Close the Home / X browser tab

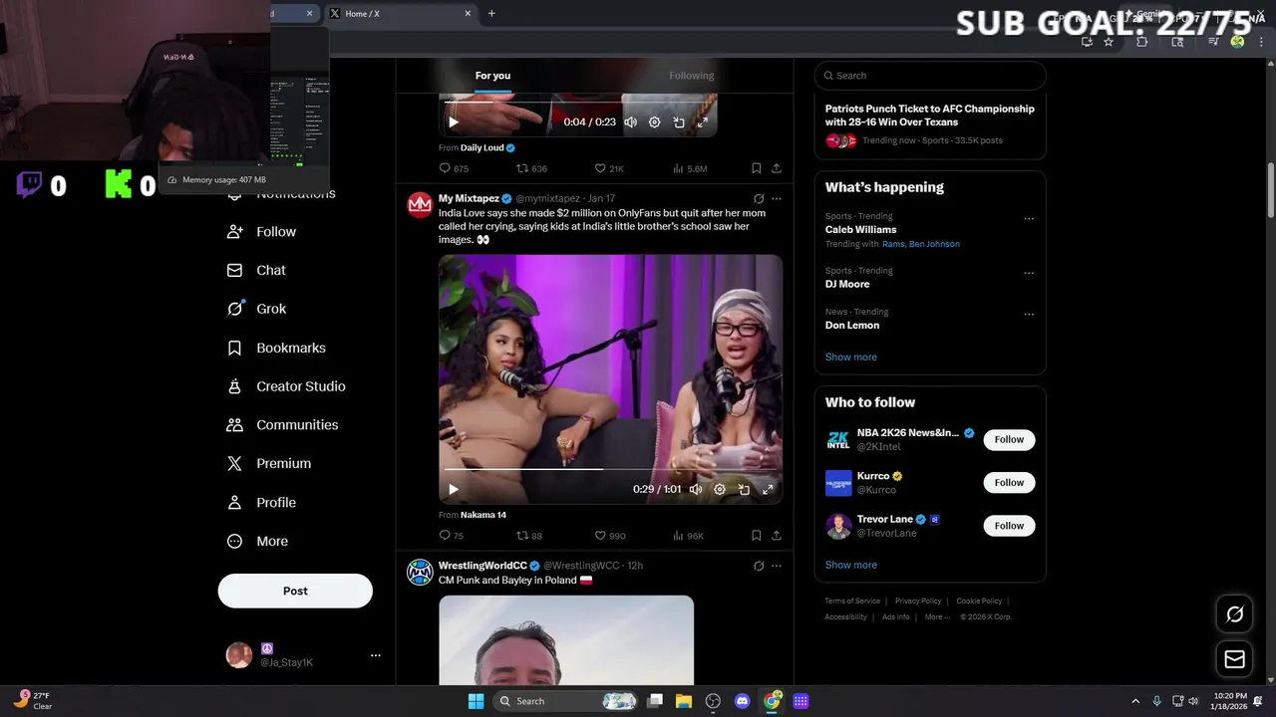pyautogui.click(x=468, y=13)
